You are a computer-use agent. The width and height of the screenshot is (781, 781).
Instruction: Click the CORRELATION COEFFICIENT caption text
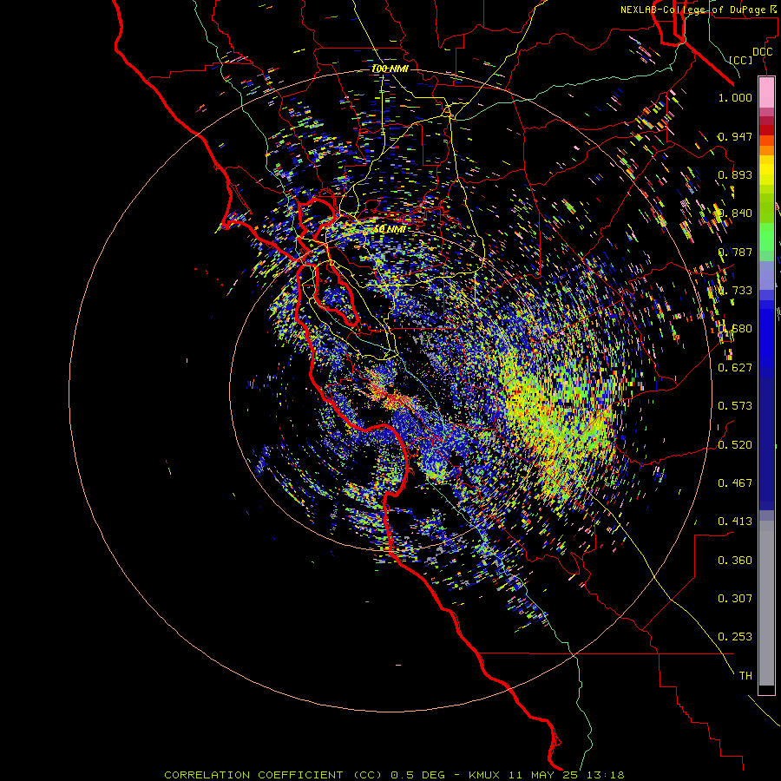click(253, 775)
